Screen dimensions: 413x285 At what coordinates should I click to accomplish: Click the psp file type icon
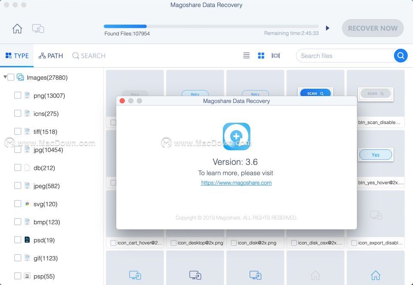pyautogui.click(x=27, y=276)
